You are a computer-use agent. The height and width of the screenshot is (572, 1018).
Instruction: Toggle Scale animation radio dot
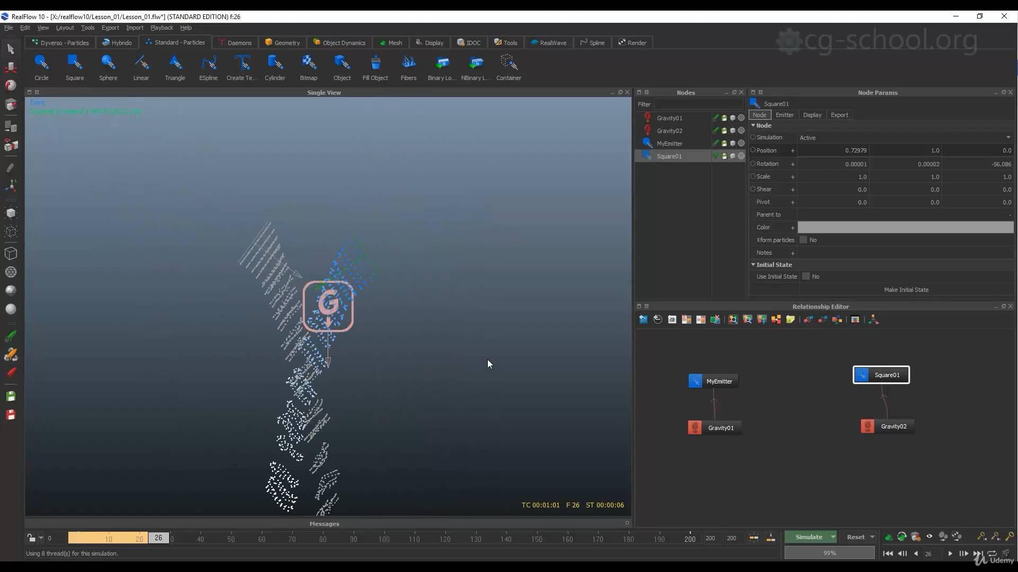(753, 176)
